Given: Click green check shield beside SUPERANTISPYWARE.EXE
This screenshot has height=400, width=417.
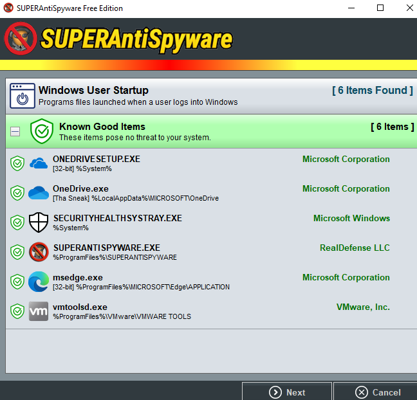Looking at the screenshot, I should pyautogui.click(x=17, y=252).
